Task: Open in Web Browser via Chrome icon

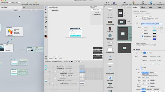Action: pyautogui.click(x=134, y=3)
